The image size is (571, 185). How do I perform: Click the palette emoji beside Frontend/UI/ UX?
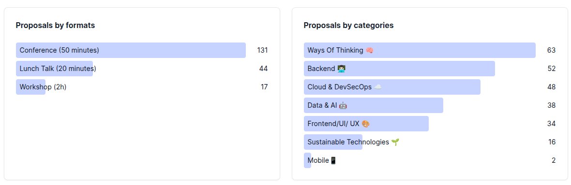coord(366,124)
